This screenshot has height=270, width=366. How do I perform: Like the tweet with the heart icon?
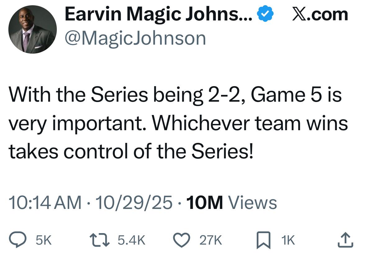point(183,240)
